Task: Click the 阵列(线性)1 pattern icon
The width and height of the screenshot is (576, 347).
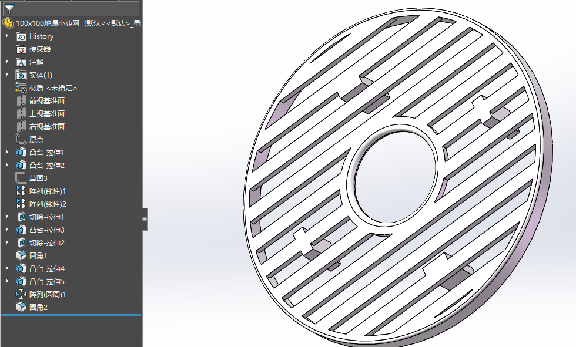Action: [x=21, y=191]
